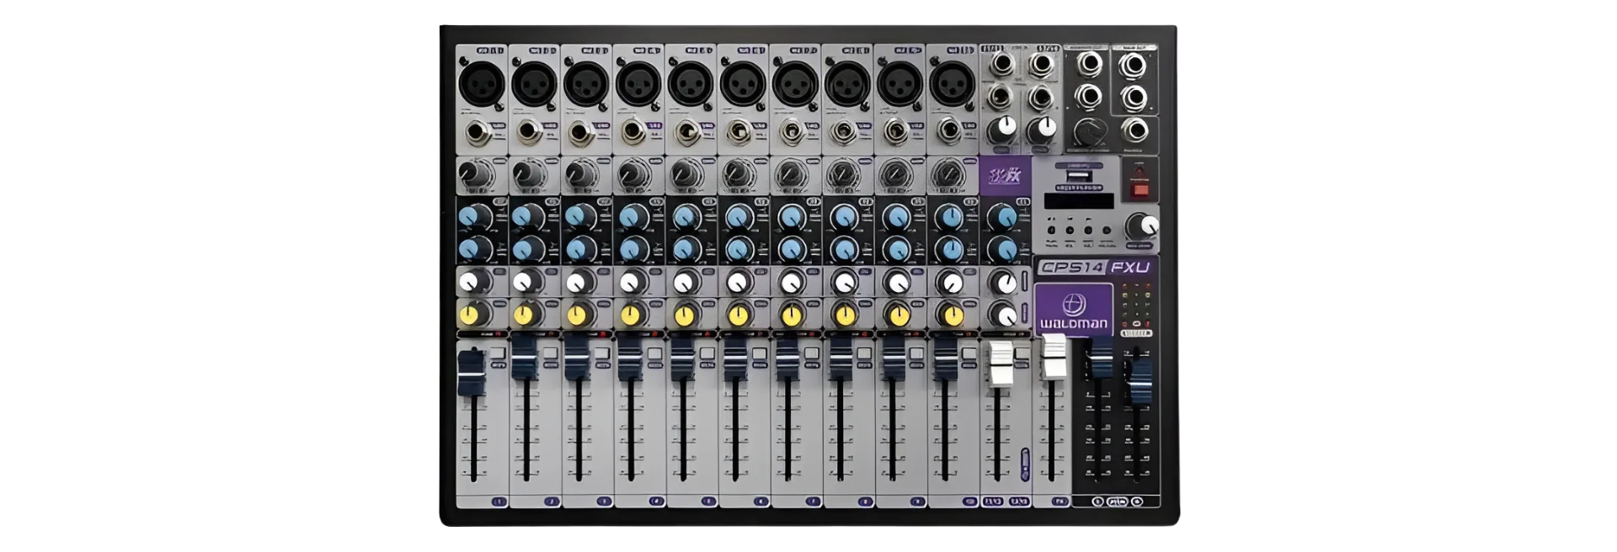Click the black knob in output section
The image size is (1617, 552).
1089,132
